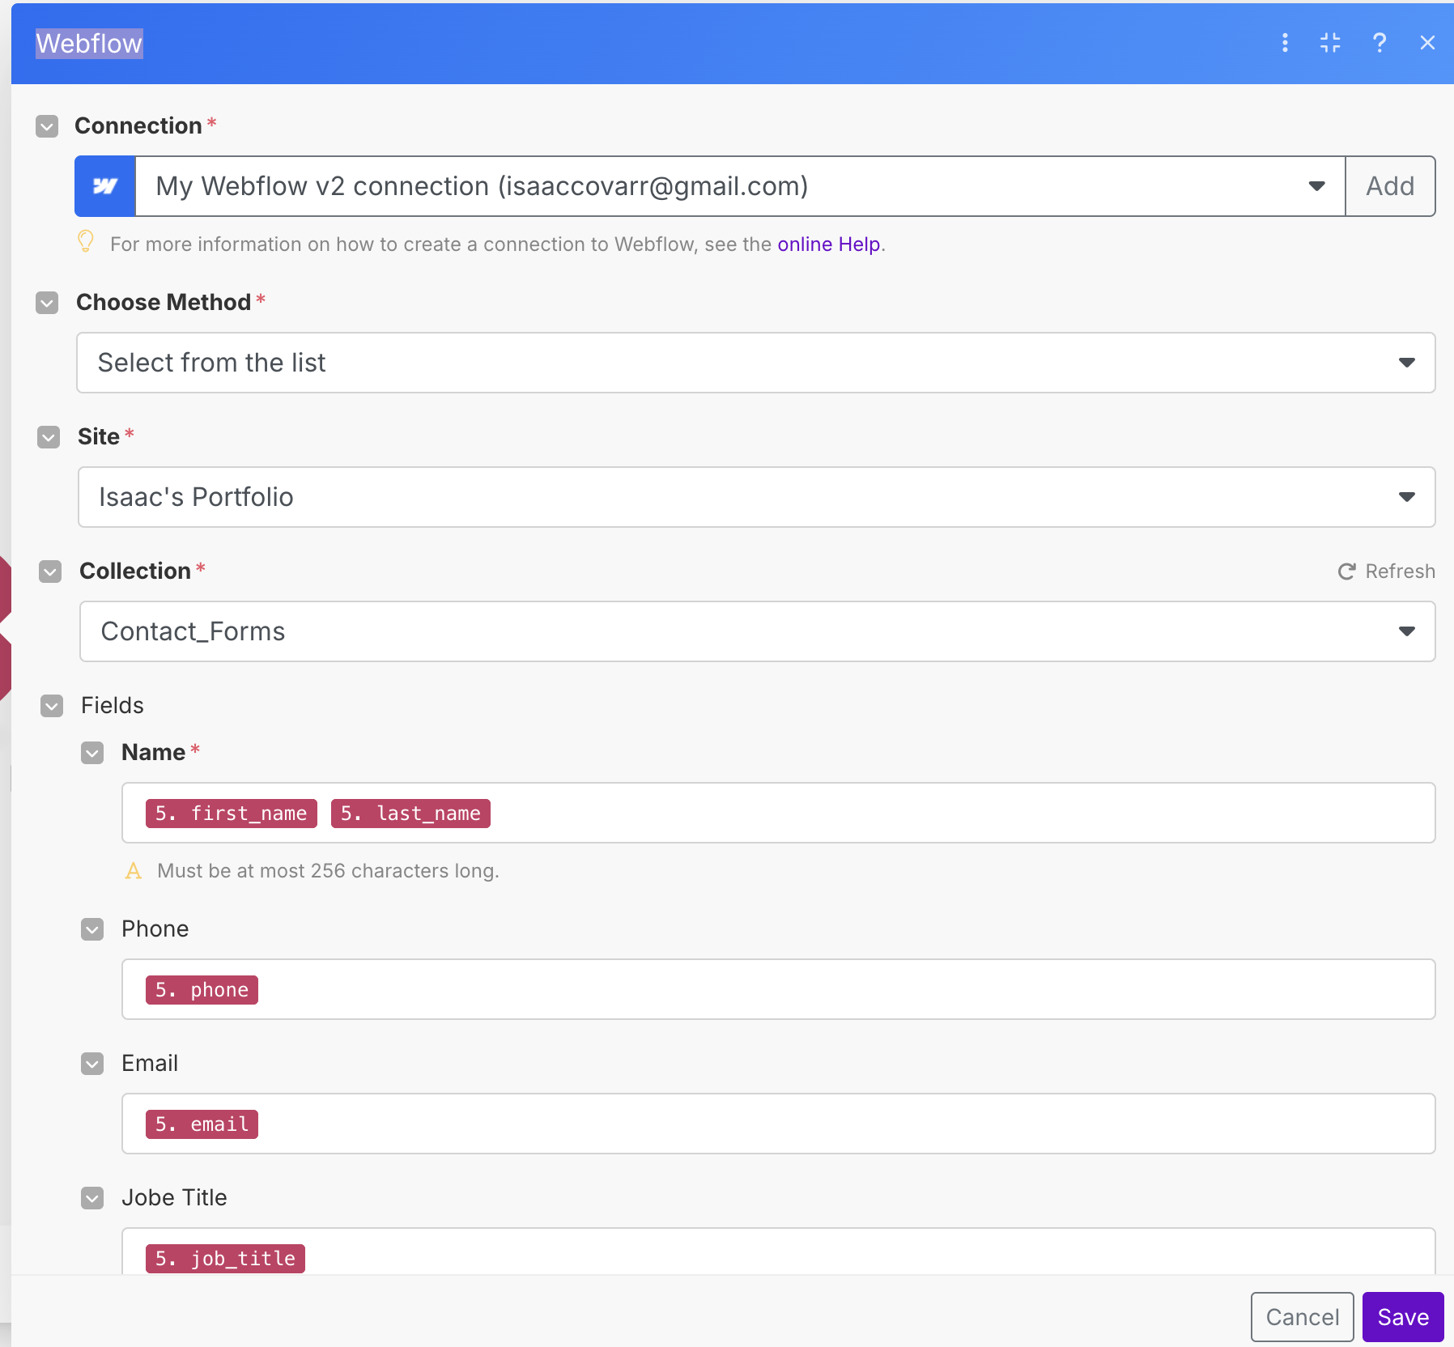The height and width of the screenshot is (1347, 1454).
Task: Toggle the Choose Method mapping checkbox
Action: click(x=47, y=303)
